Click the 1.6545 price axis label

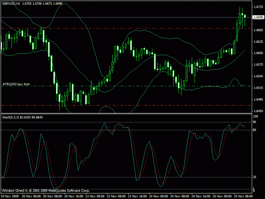(258, 76)
